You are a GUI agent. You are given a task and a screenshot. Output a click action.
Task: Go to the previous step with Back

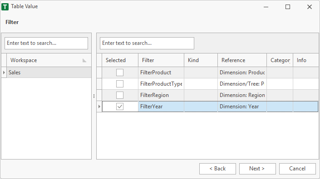(x=217, y=169)
